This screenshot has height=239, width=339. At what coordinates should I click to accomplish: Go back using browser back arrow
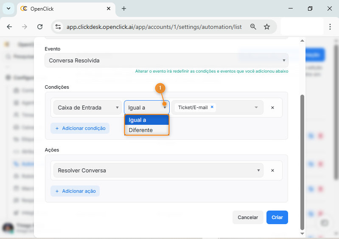9,27
